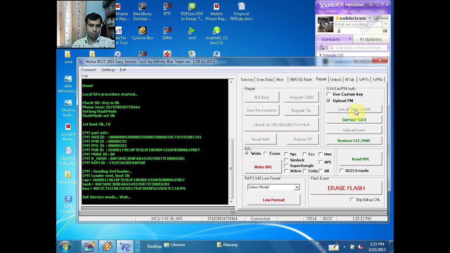
Task: Click the ERASE FLASH button
Action: pos(346,188)
